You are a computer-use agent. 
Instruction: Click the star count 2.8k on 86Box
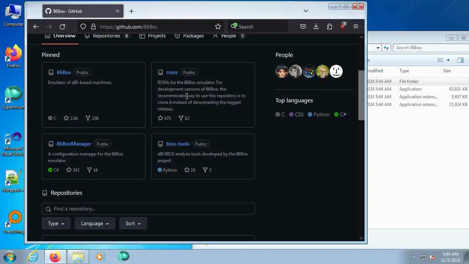click(71, 118)
